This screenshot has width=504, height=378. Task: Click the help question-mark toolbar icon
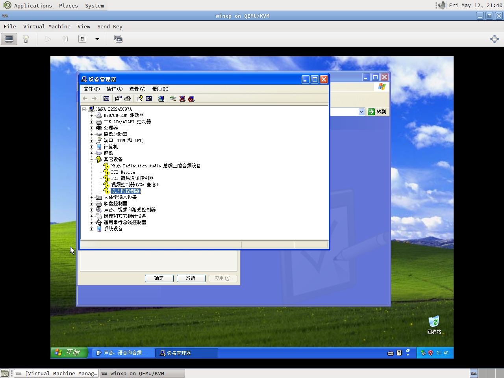point(139,98)
